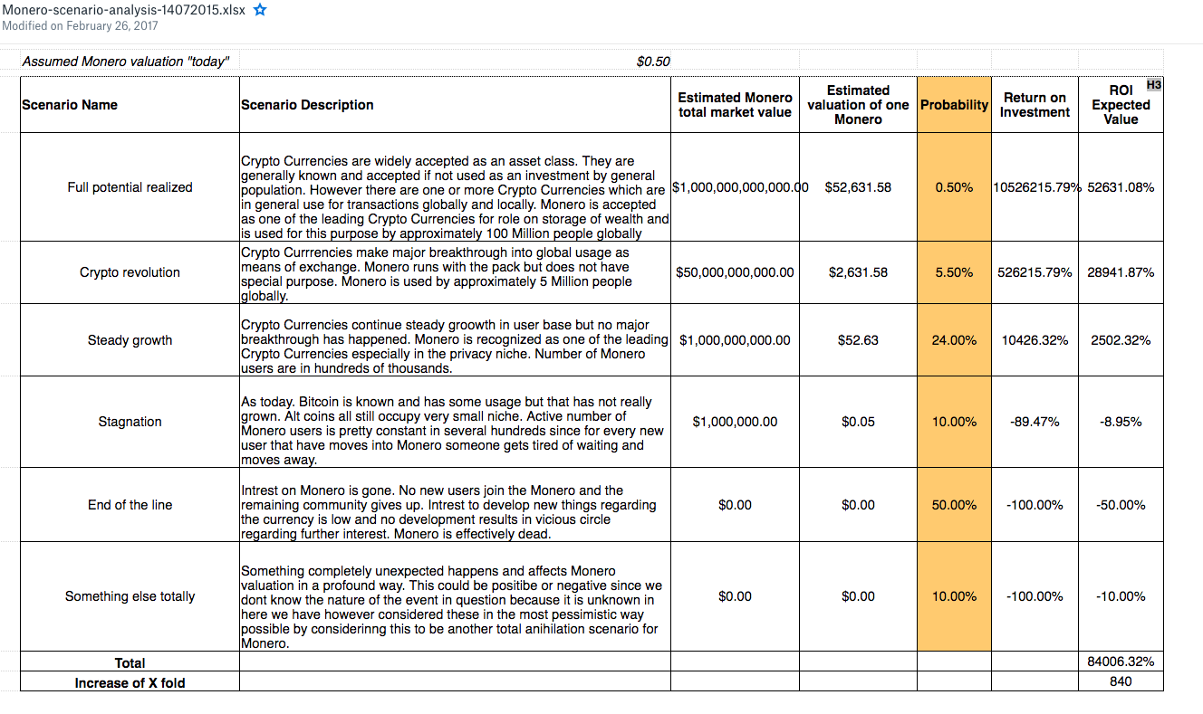
Task: Select the 'End of the line' cell
Action: pyautogui.click(x=130, y=505)
